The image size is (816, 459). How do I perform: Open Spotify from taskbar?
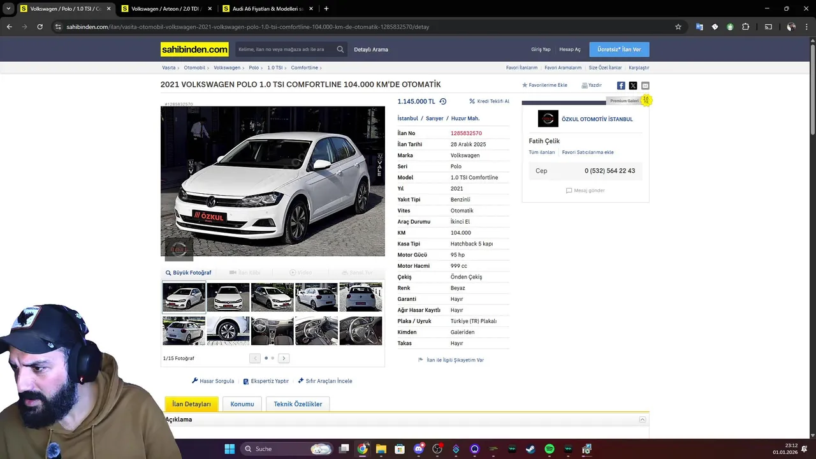coord(550,449)
